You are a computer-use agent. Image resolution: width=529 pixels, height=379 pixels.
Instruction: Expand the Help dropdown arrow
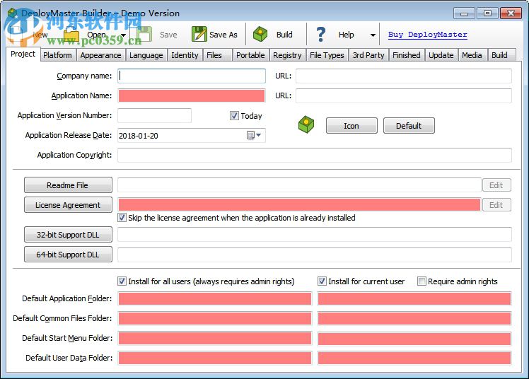pos(373,35)
